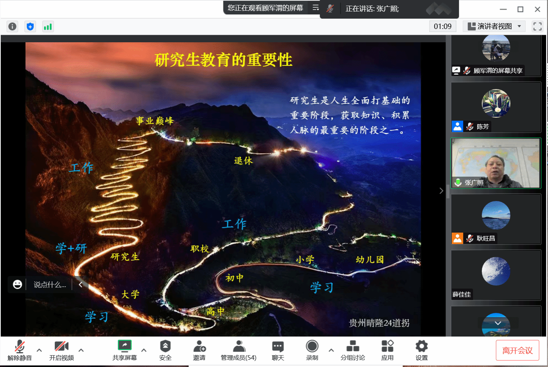Screen dimensions: 548x367
Task: Collapse the chat input bar with the chevron
Action: [81, 284]
